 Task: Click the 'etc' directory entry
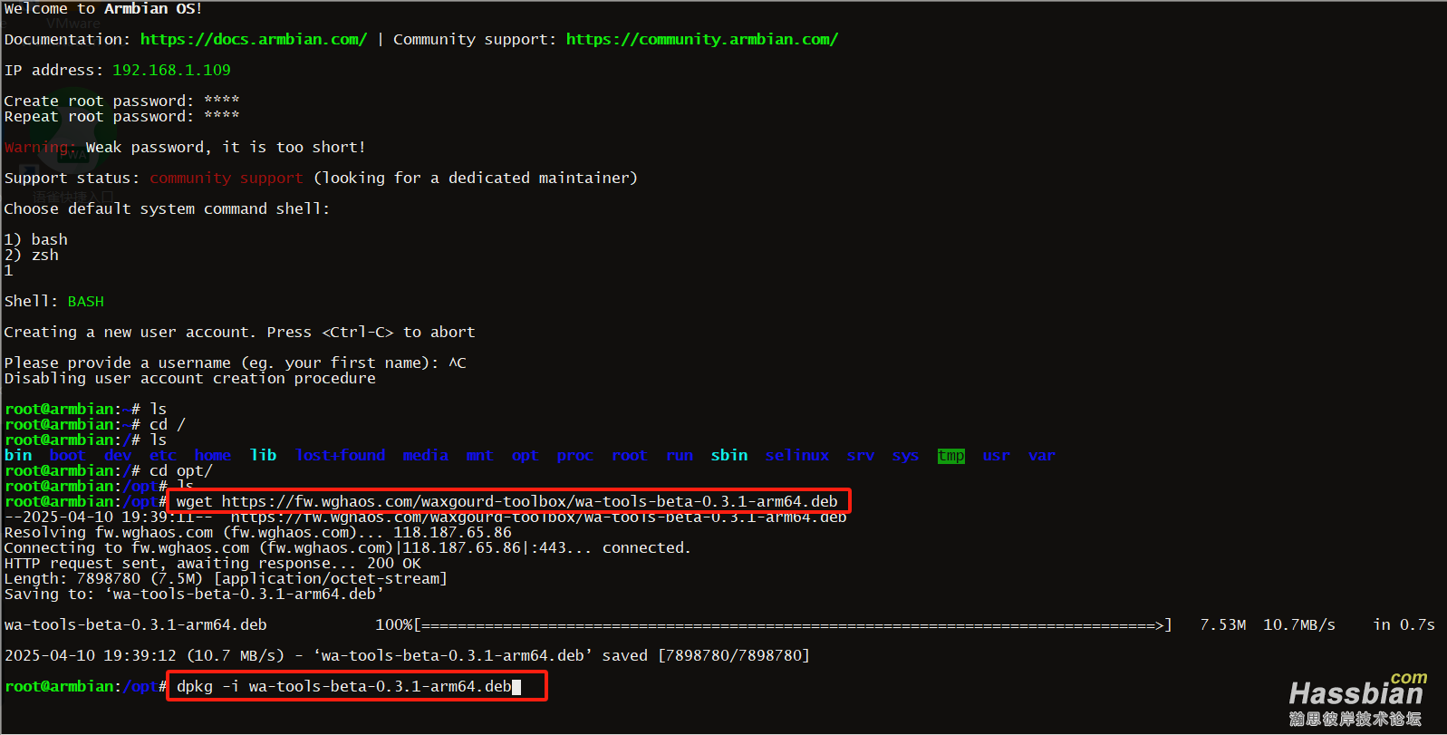163,455
